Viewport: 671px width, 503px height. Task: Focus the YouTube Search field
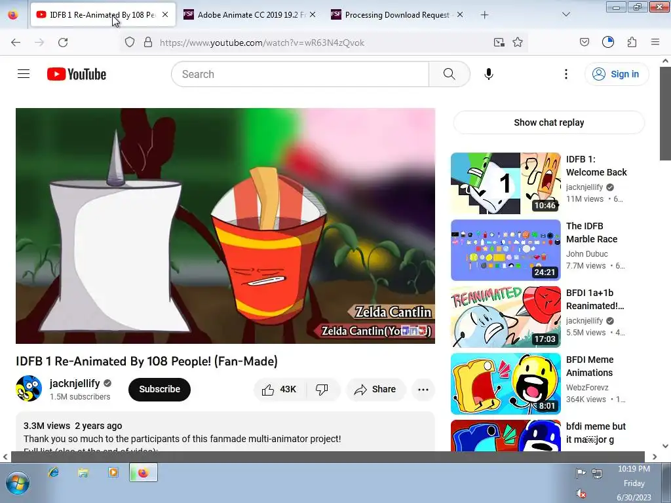300,74
